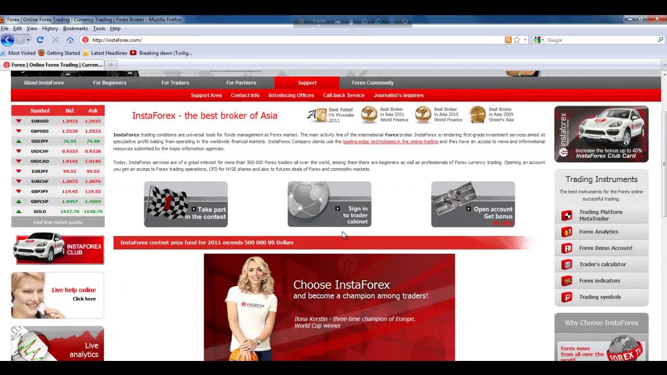
Task: Open the File menu
Action: click(5, 29)
